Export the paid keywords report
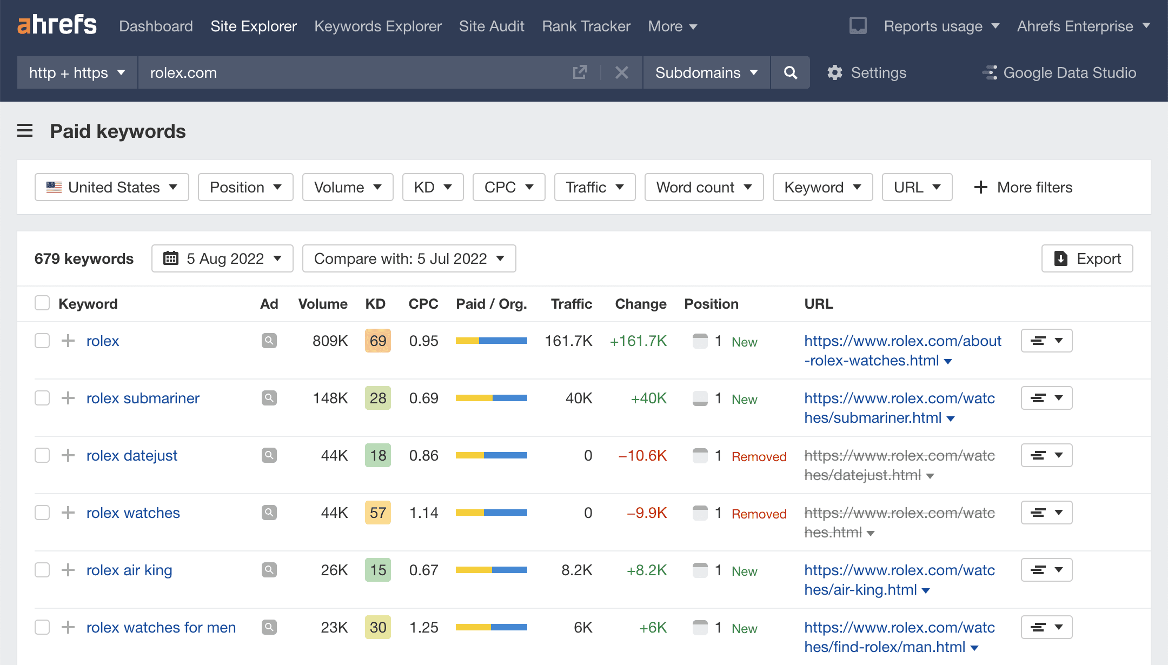1168x665 pixels. tap(1086, 258)
